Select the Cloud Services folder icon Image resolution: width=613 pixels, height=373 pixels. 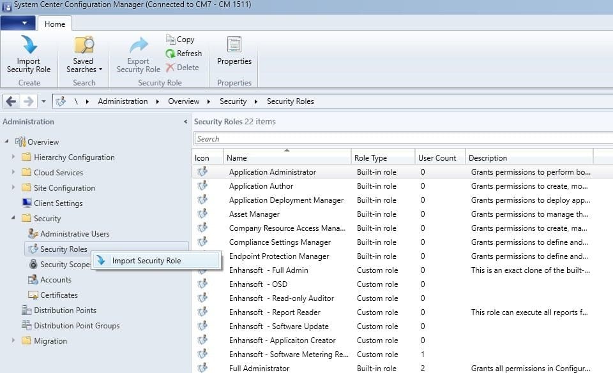pyautogui.click(x=26, y=172)
